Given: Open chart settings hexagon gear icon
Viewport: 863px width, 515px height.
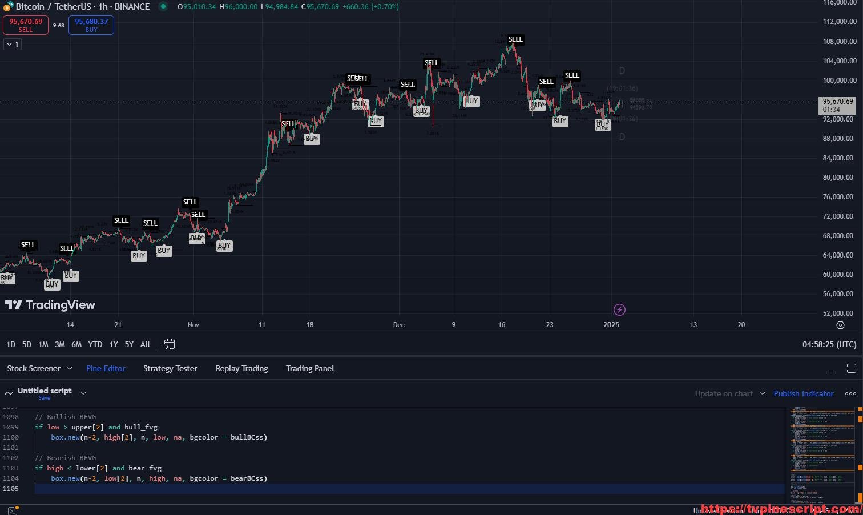Looking at the screenshot, I should [840, 325].
